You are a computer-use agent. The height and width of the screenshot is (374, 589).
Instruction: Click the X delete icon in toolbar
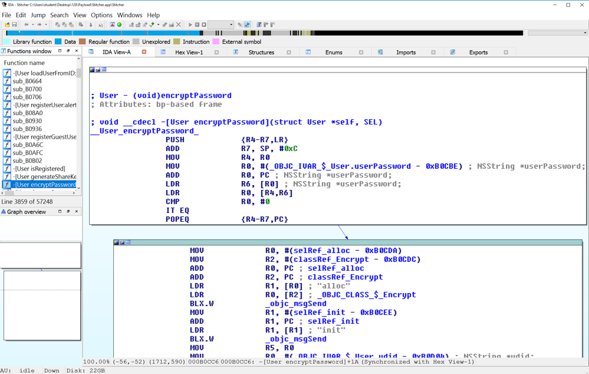coord(179,25)
